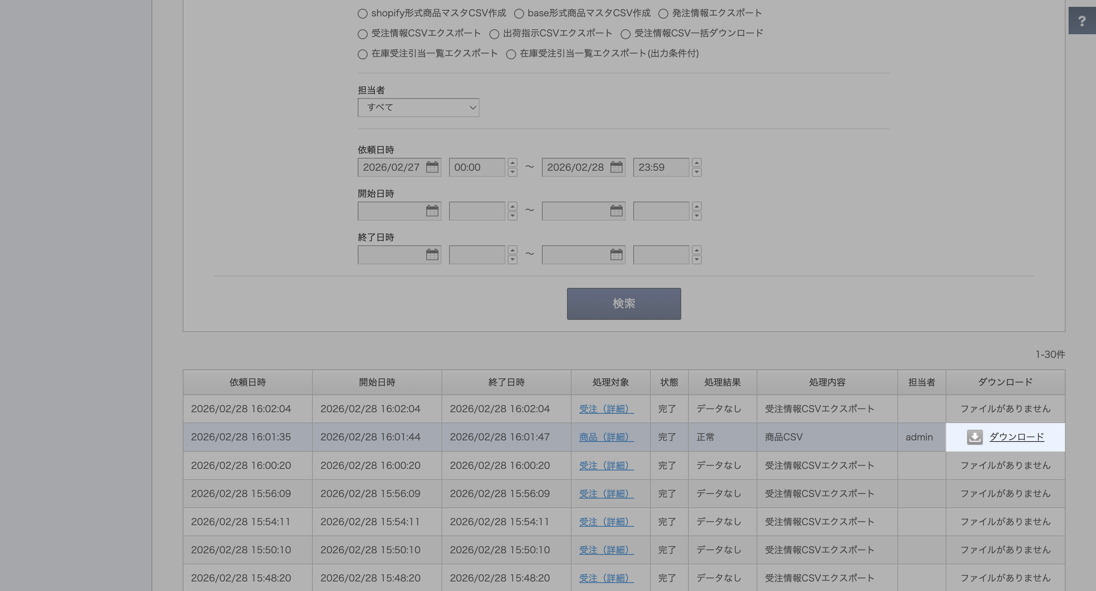
Task: Click the download icon in 商品CSV row
Action: (x=974, y=437)
